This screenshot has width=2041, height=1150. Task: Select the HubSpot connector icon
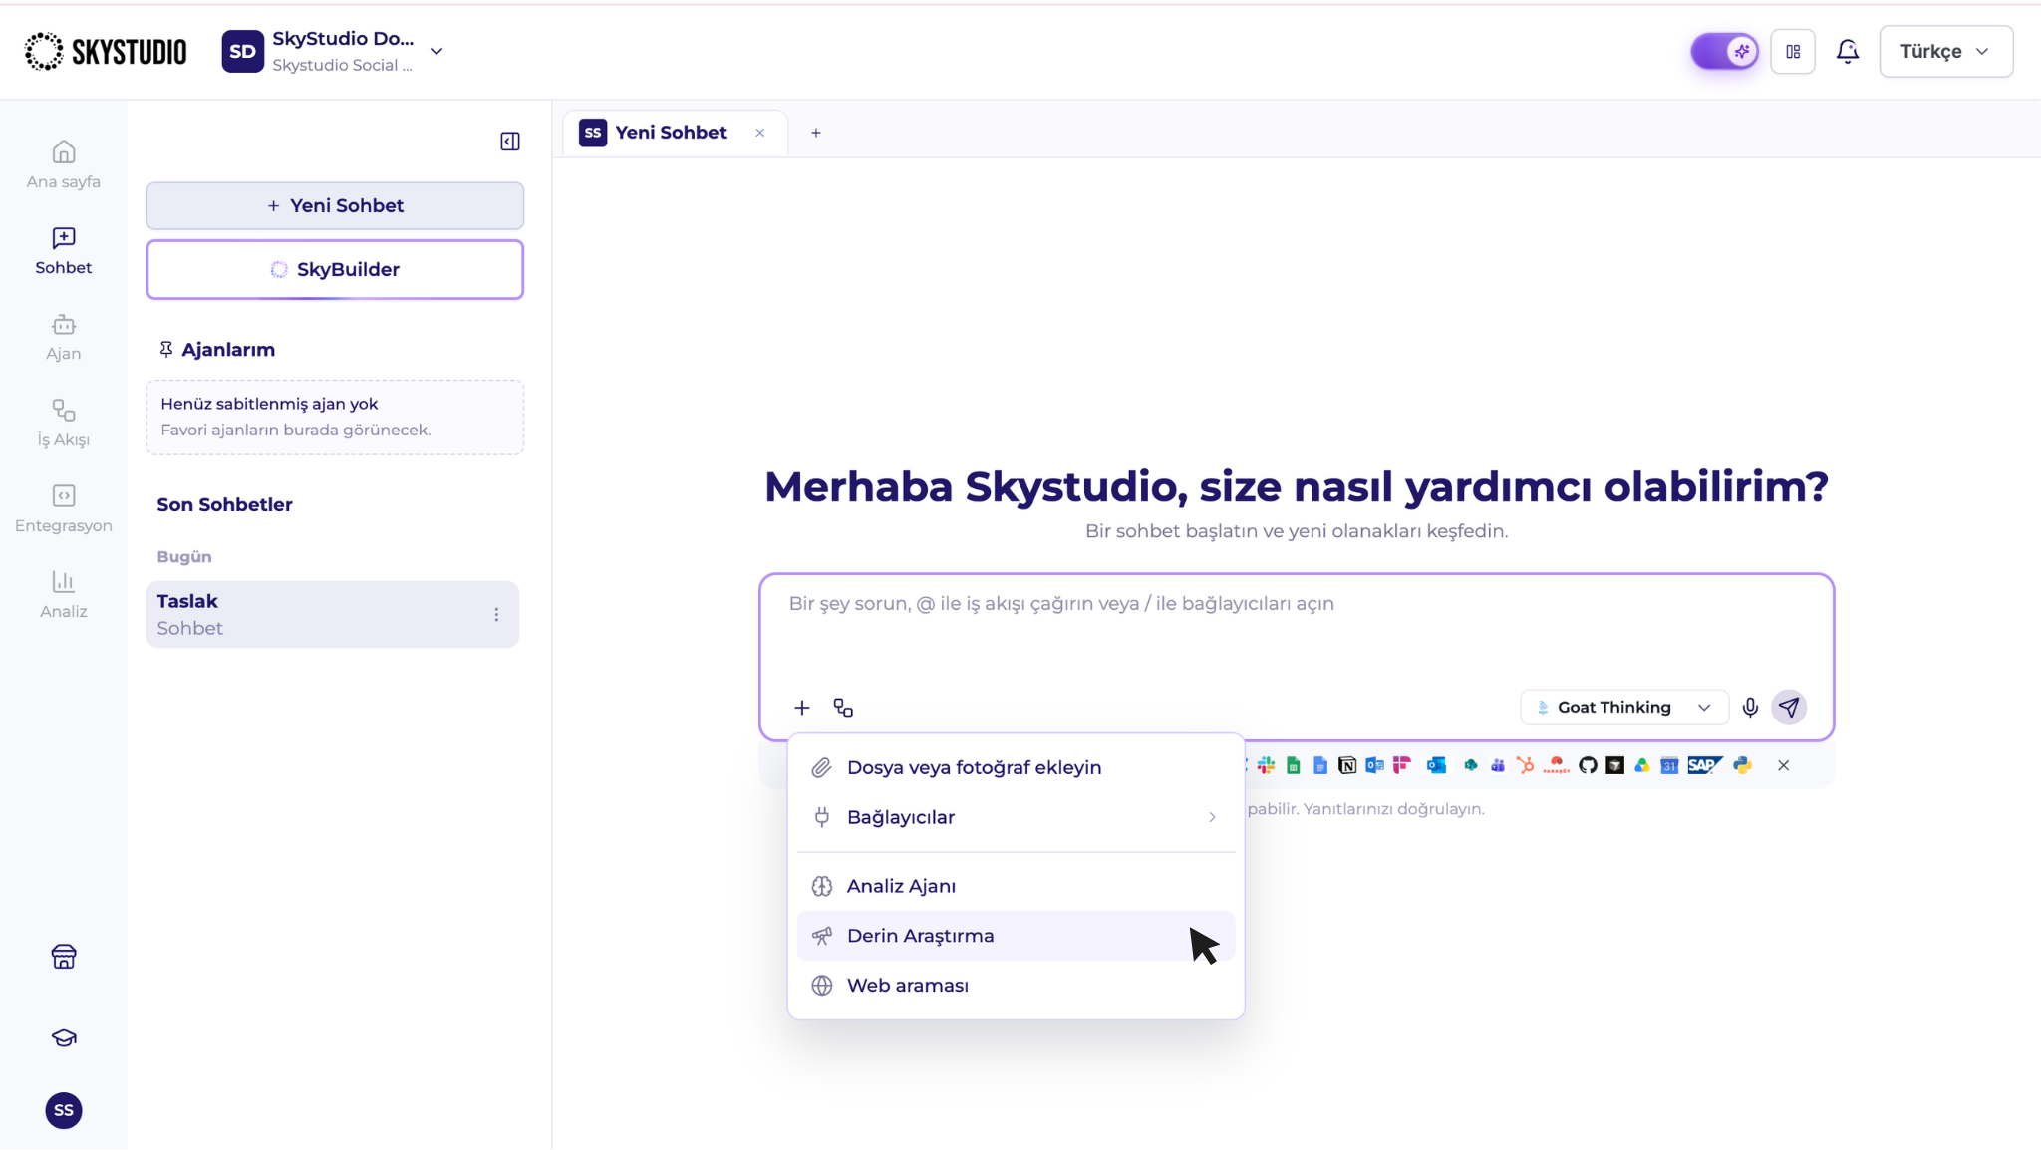[1526, 765]
